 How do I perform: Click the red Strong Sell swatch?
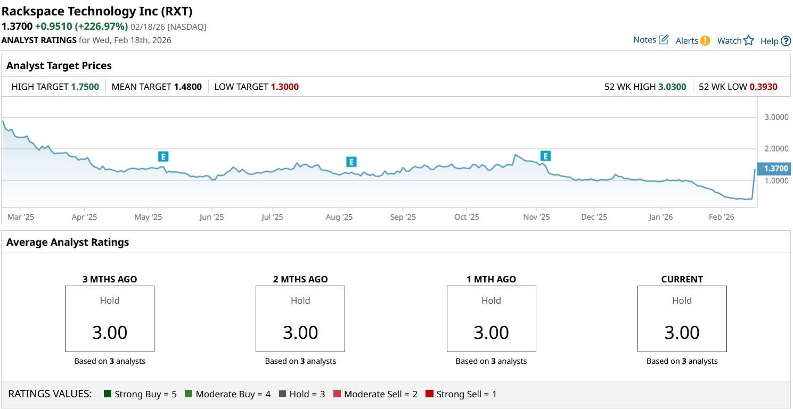(x=429, y=394)
